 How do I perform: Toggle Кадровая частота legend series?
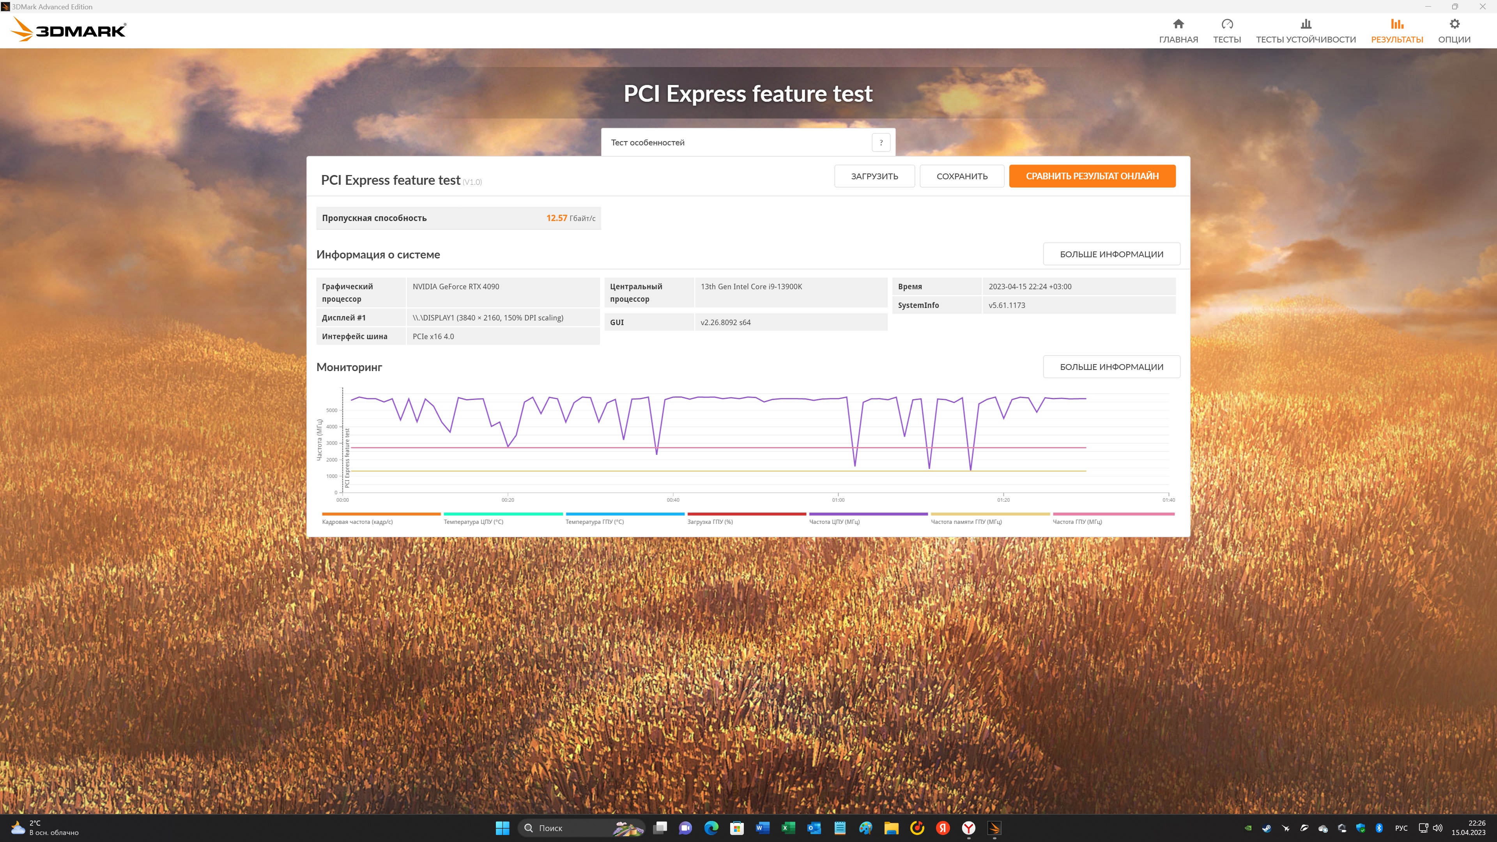(x=357, y=522)
